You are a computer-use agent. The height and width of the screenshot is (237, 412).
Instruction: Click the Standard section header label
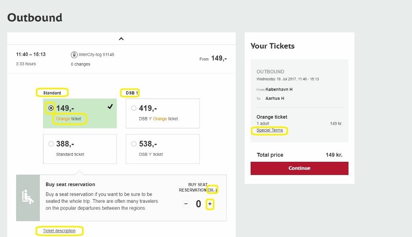coord(52,93)
